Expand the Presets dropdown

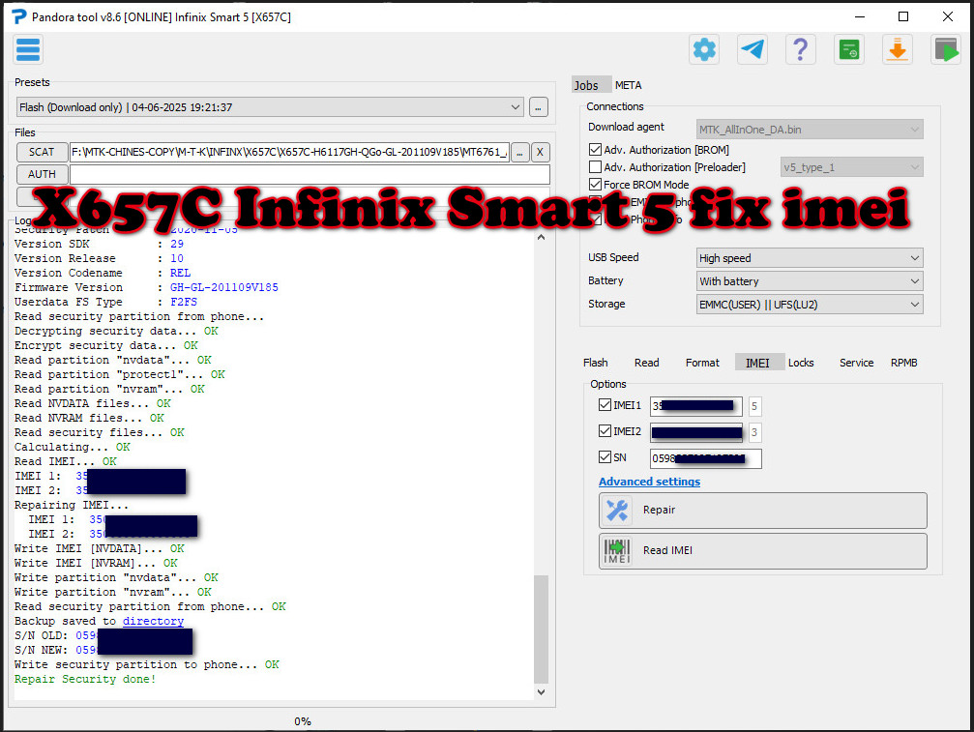click(270, 106)
